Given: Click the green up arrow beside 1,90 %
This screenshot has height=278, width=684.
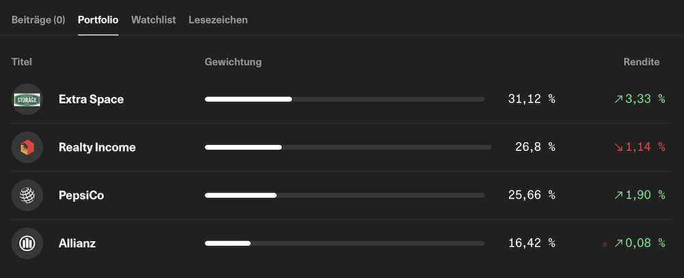Looking at the screenshot, I should click(x=618, y=195).
